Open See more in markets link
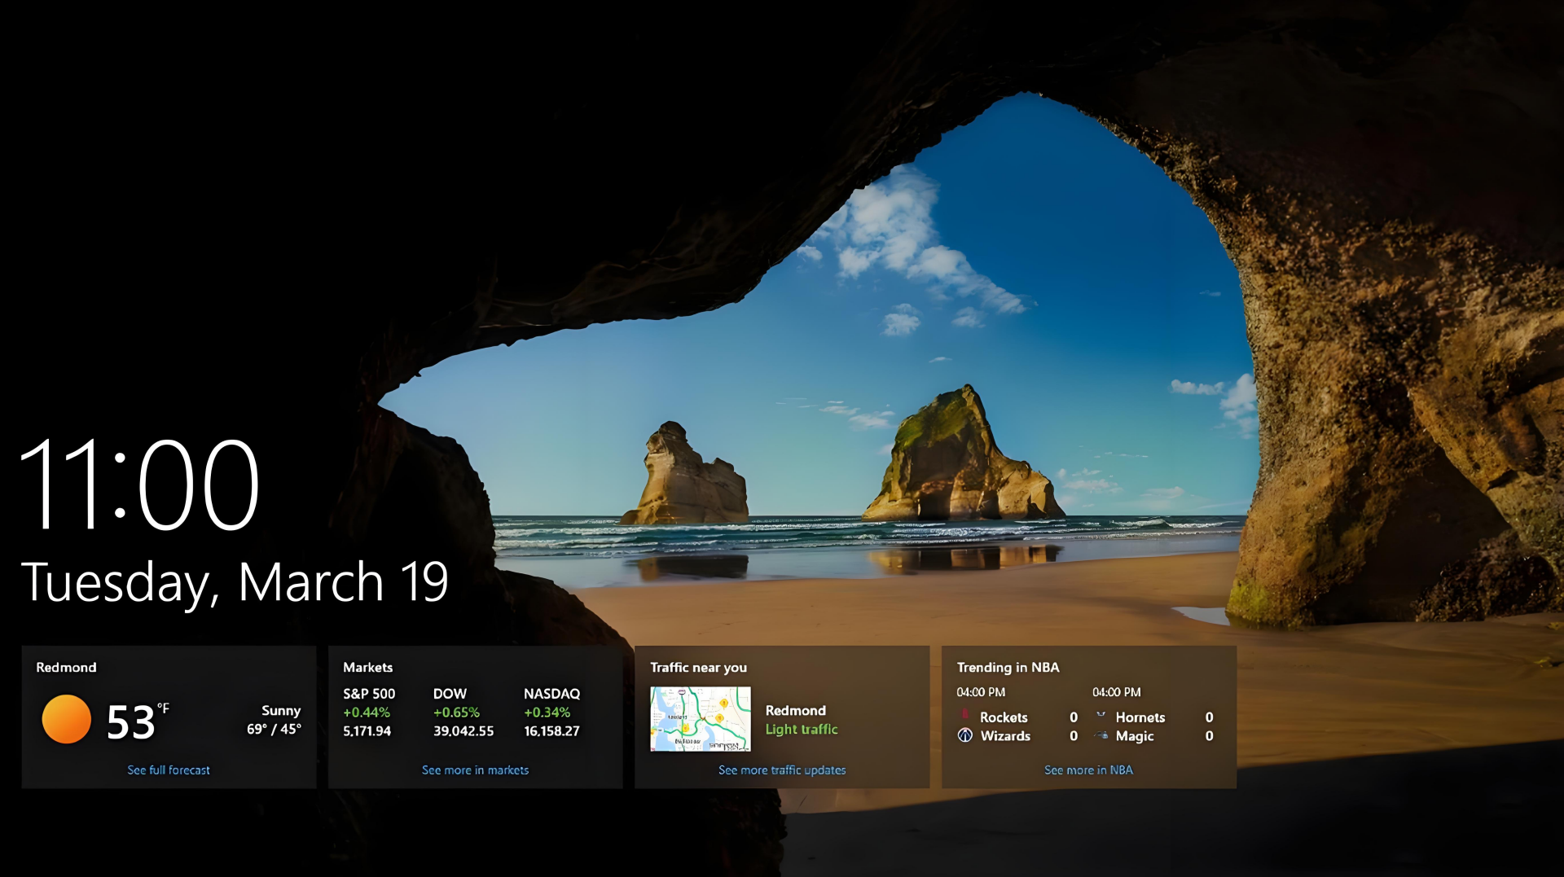1564x877 pixels. click(475, 770)
